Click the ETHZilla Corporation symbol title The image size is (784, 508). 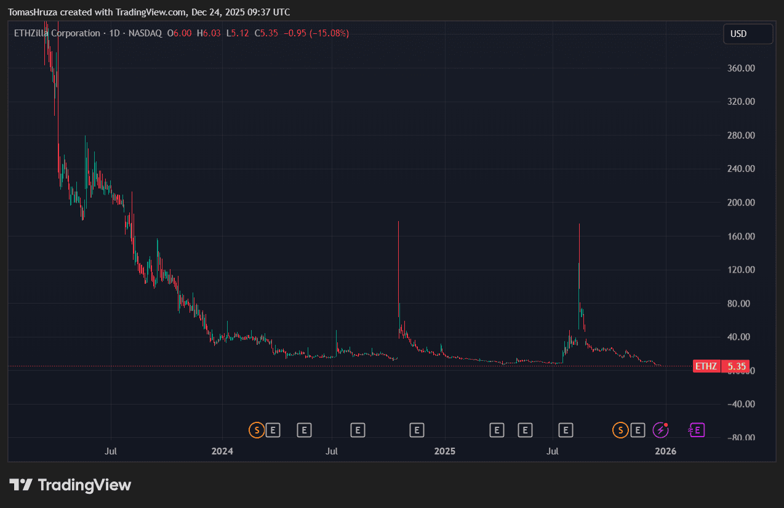pyautogui.click(x=57, y=33)
